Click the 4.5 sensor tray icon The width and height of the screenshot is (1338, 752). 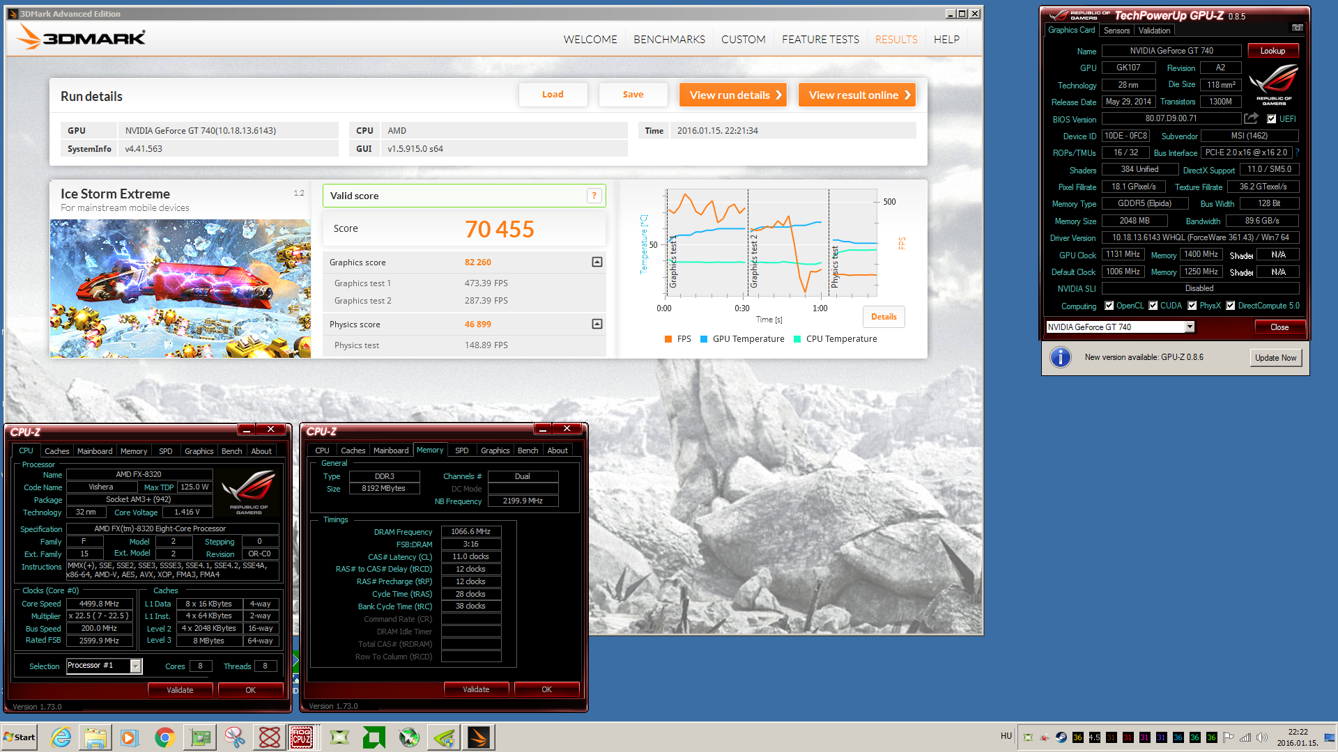tap(1094, 737)
